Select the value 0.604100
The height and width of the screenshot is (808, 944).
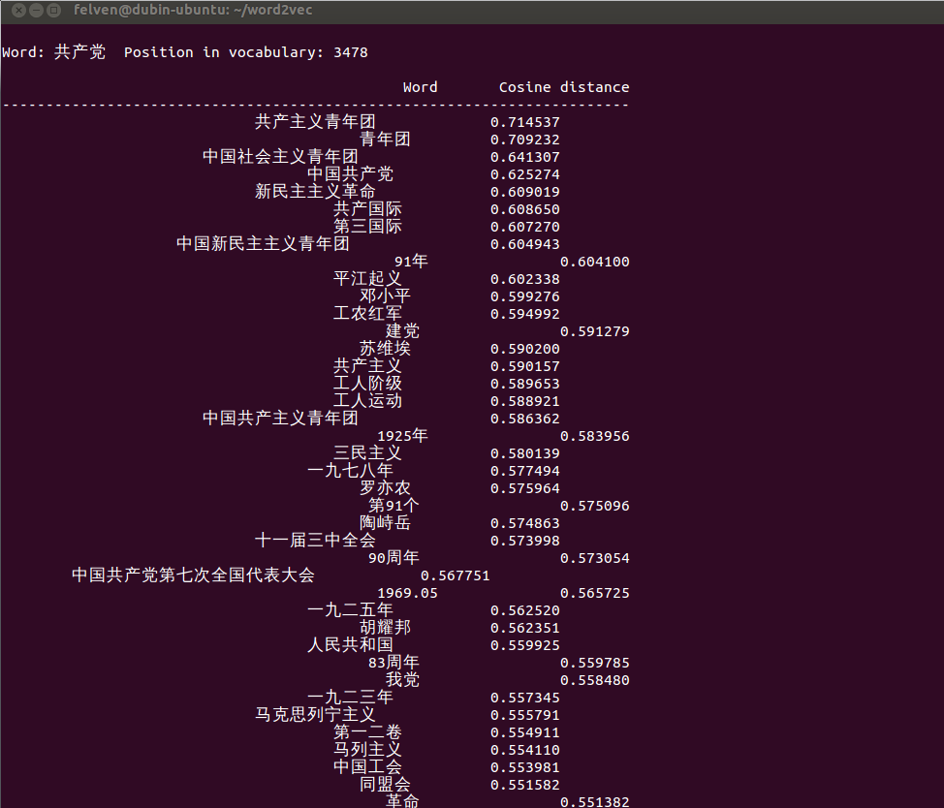[595, 262]
